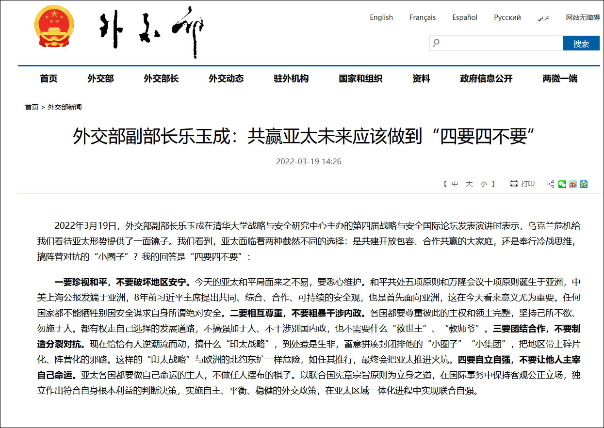Image resolution: width=604 pixels, height=428 pixels.
Task: Switch site language to English
Action: pyautogui.click(x=381, y=17)
